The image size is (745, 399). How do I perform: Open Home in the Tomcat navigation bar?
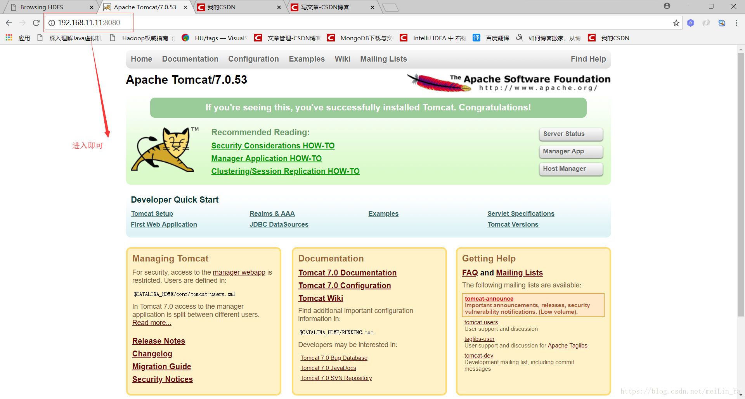coord(141,59)
